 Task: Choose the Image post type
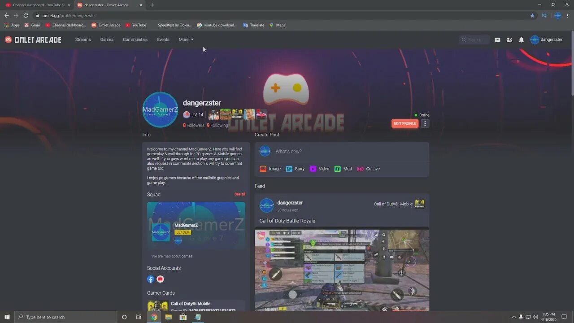click(270, 169)
